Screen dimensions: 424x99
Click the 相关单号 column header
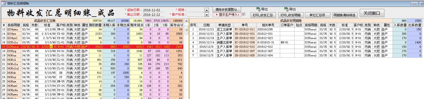click(268, 25)
